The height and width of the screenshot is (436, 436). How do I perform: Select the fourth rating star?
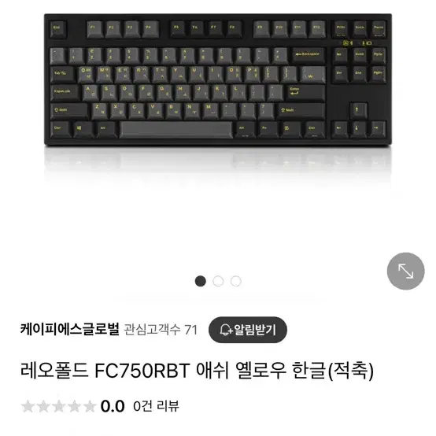pyautogui.click(x=74, y=406)
